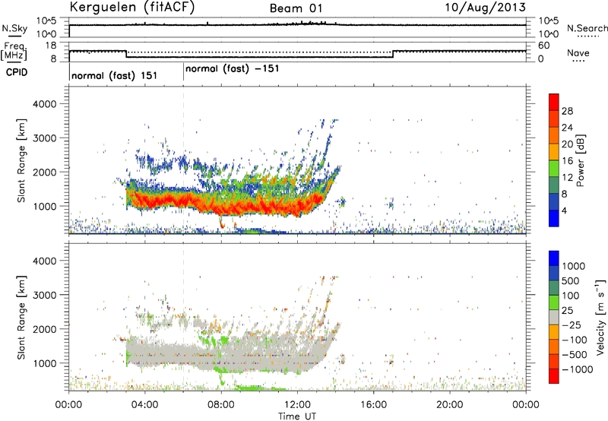This screenshot has width=608, height=421.
Task: Click the '12:00' time tick label
Action: pos(297,405)
